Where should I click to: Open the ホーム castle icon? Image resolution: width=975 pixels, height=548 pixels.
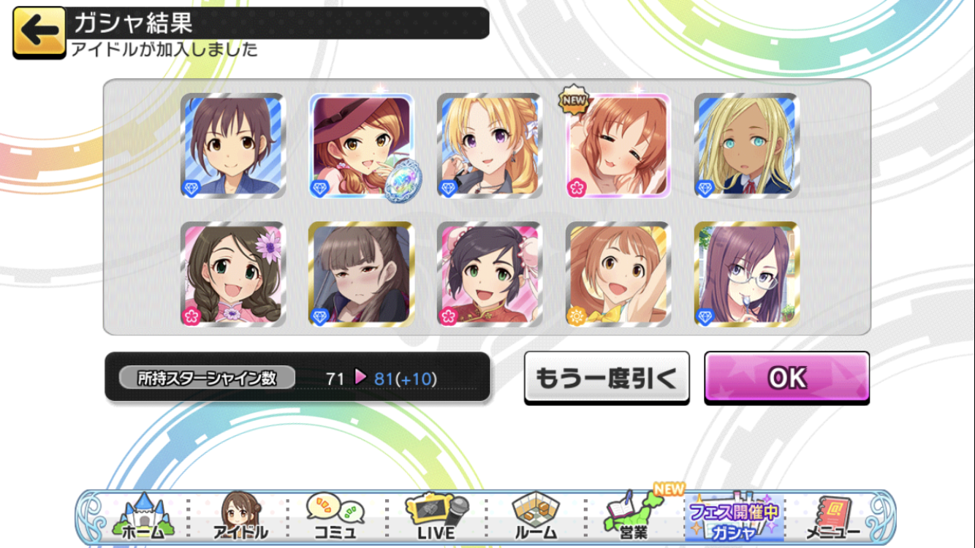click(x=143, y=517)
